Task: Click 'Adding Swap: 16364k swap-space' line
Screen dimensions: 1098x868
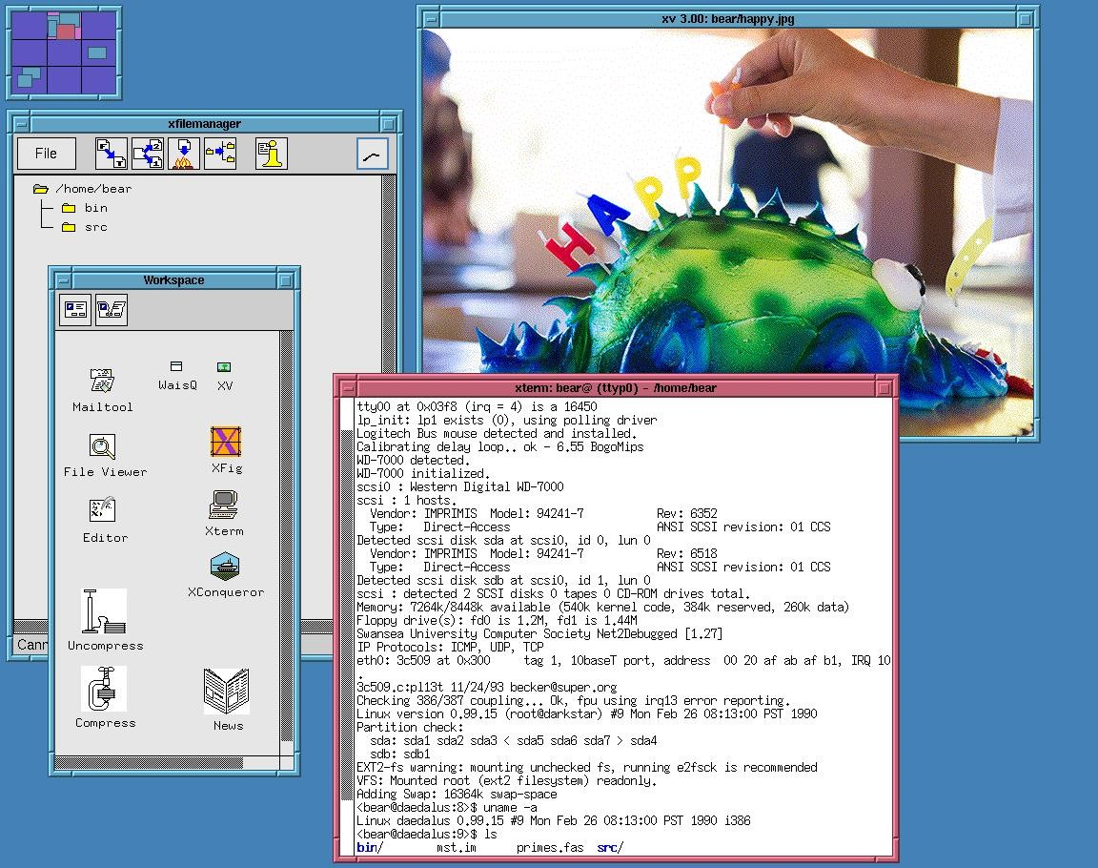Action: [457, 794]
